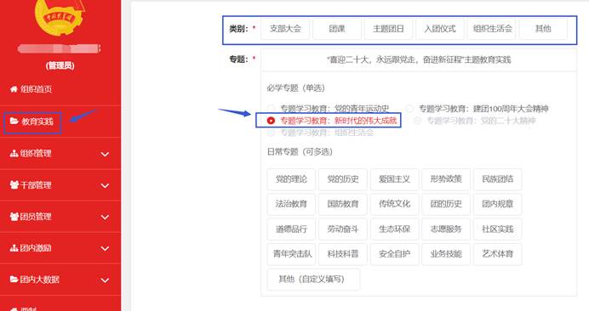
Task: Select the 建团100周年大会精神 radio option
Action: tap(409, 109)
